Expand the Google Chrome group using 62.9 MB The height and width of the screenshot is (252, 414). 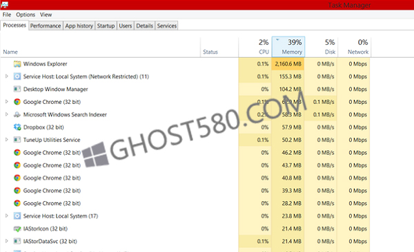click(x=7, y=102)
